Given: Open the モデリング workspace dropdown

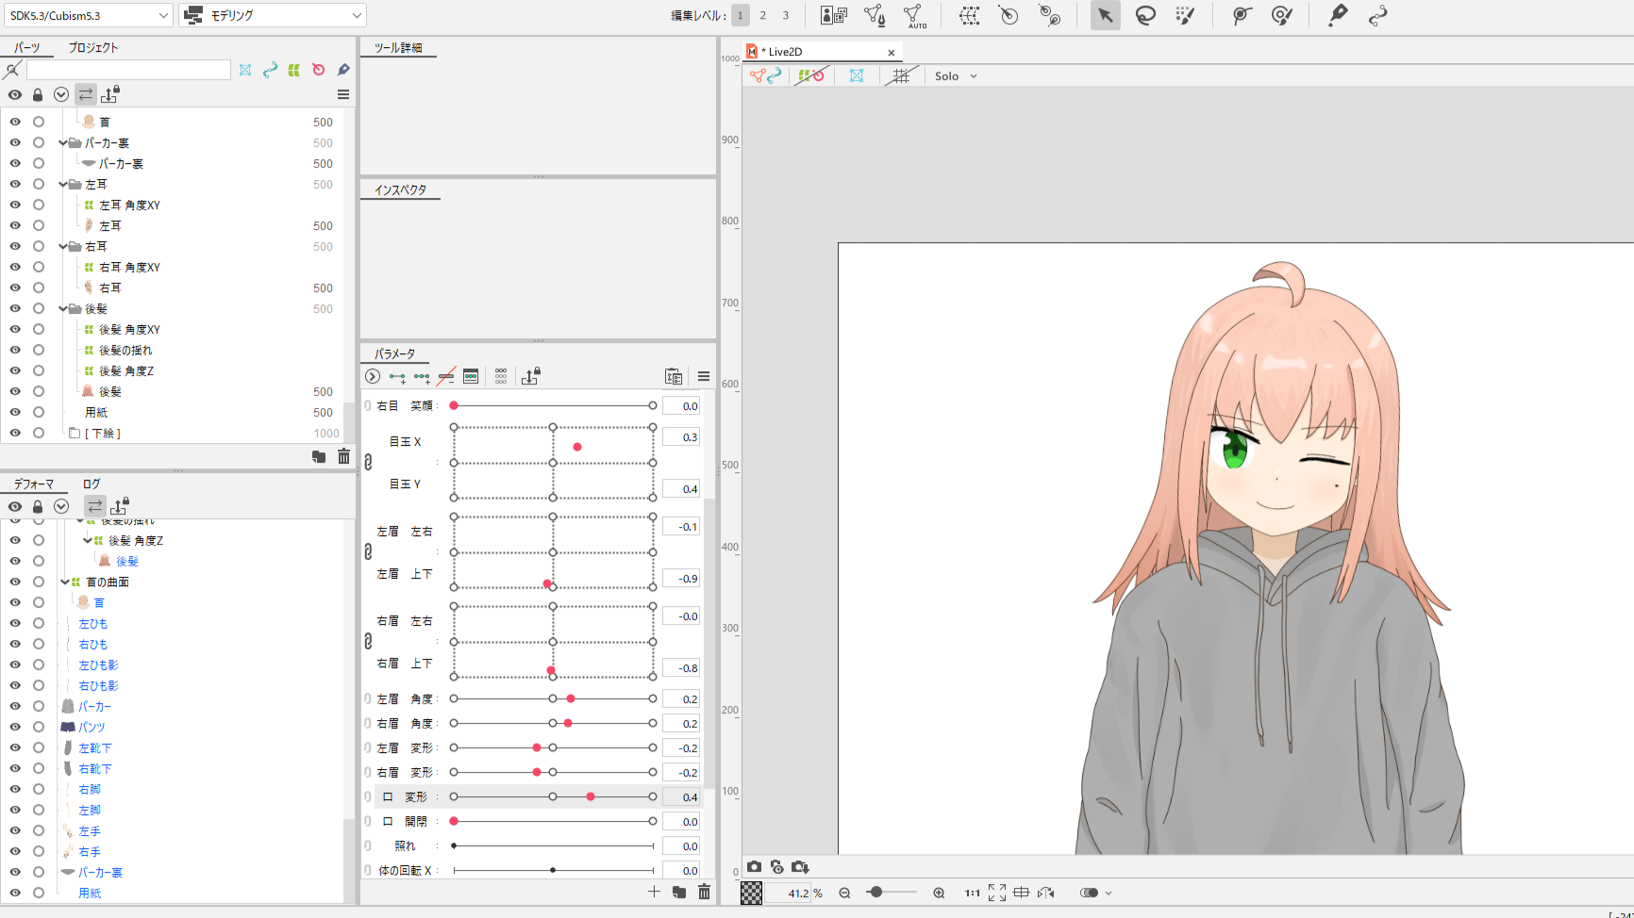Looking at the screenshot, I should click(273, 15).
